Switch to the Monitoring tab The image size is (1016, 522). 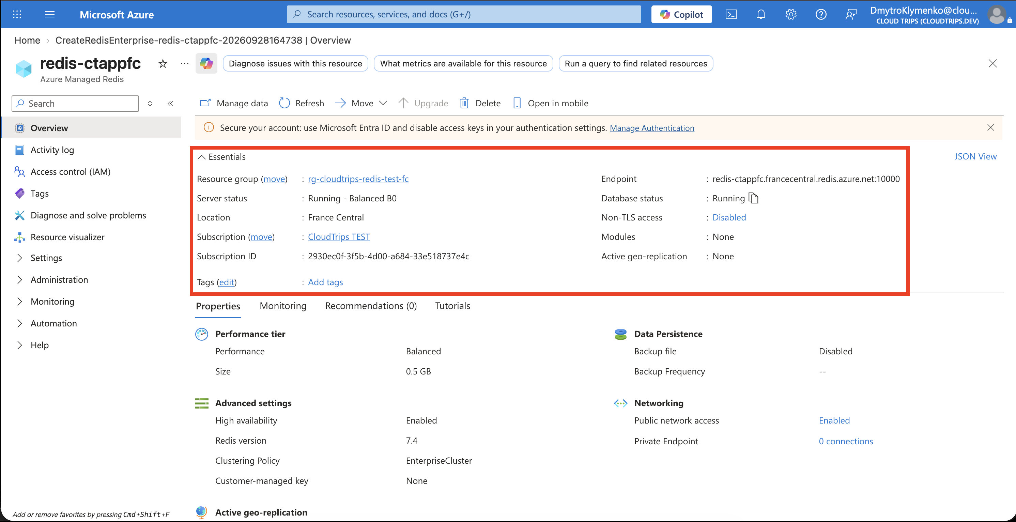tap(283, 306)
